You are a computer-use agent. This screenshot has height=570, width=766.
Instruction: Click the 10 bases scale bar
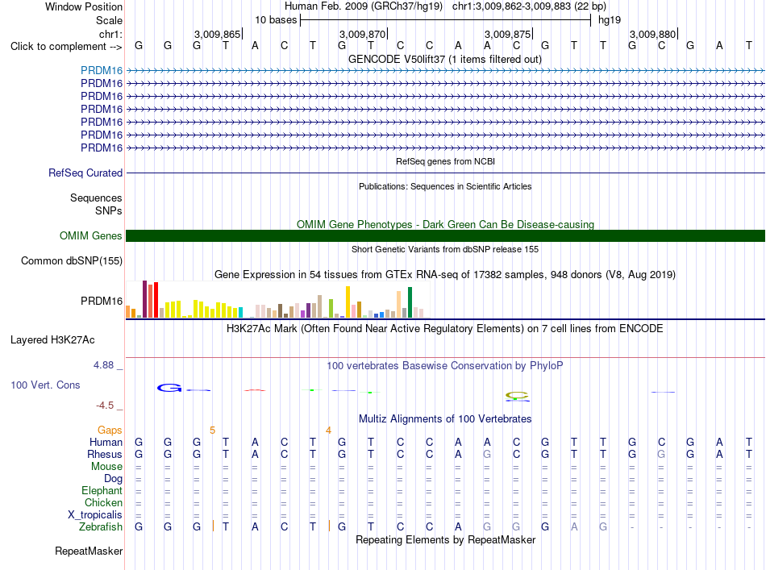[446, 20]
